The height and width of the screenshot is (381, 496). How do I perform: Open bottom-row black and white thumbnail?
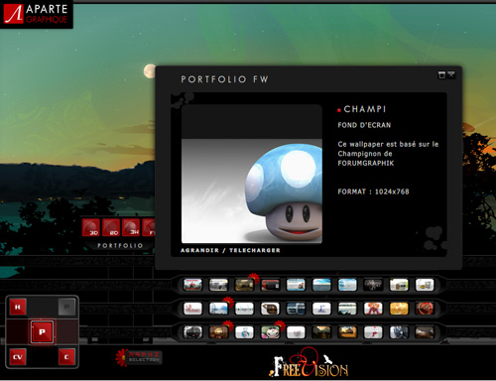click(x=192, y=332)
